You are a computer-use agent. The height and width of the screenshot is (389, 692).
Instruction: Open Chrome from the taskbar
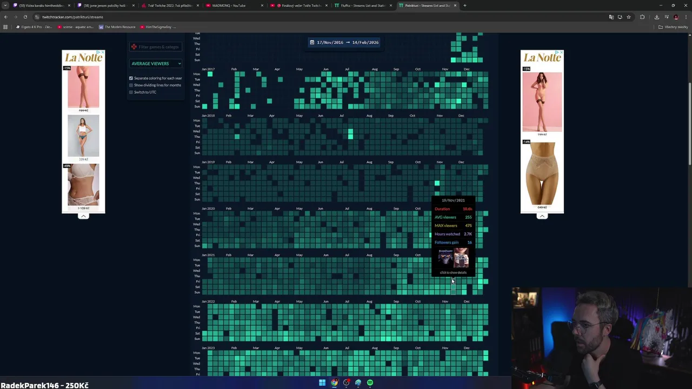coord(334,383)
